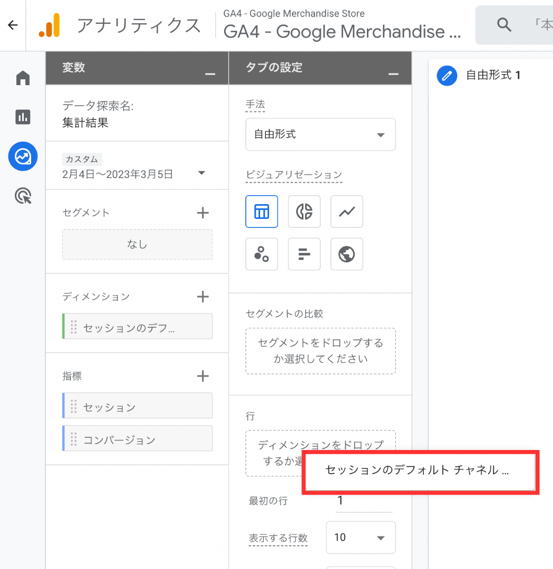Click the セッション metric chip

[x=137, y=406]
